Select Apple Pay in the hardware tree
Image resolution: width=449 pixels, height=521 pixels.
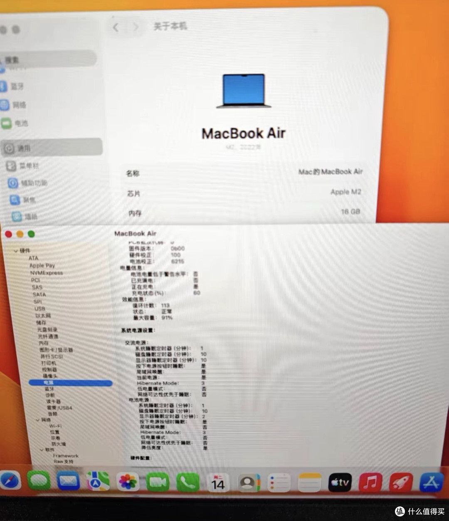[x=42, y=265]
